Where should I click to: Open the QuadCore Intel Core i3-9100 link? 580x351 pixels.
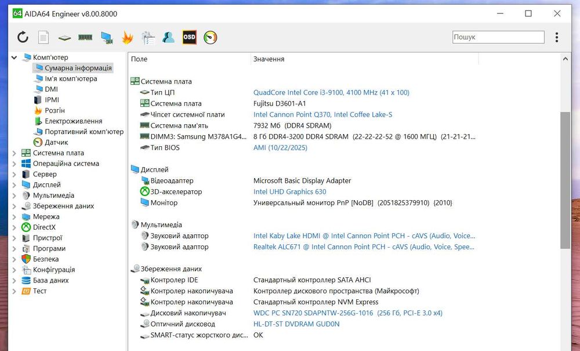(331, 92)
